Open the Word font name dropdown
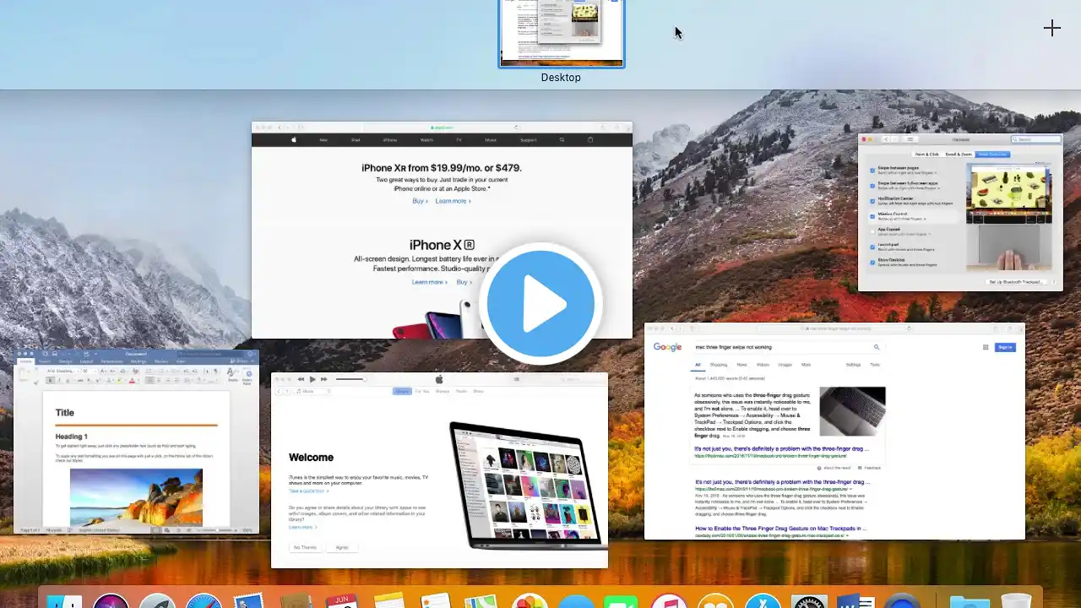The height and width of the screenshot is (608, 1081). (62, 371)
